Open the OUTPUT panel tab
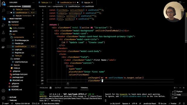Viewport: 187px width, 105px height. [58, 88]
